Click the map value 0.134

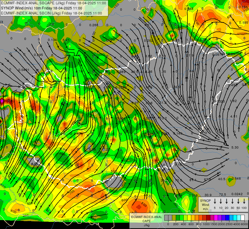(x=52, y=40)
